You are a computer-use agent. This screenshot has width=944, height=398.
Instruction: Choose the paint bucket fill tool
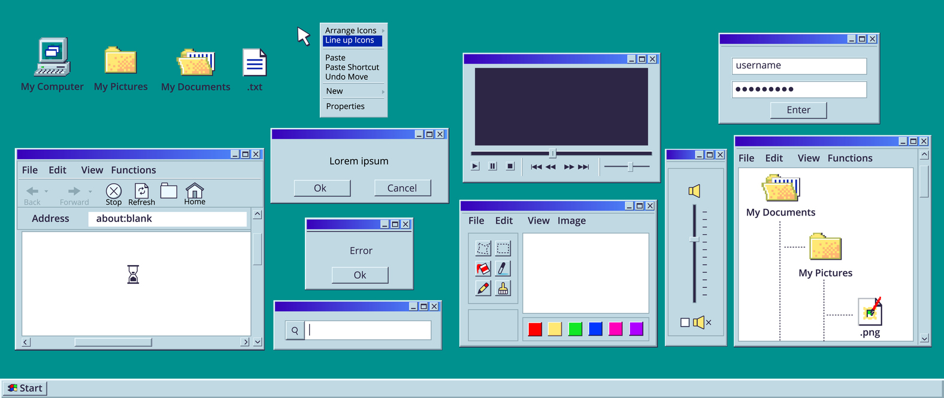pyautogui.click(x=483, y=269)
